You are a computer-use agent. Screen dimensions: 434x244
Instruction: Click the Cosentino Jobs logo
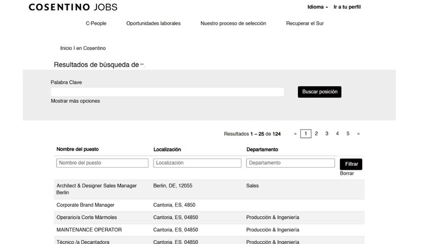[73, 7]
